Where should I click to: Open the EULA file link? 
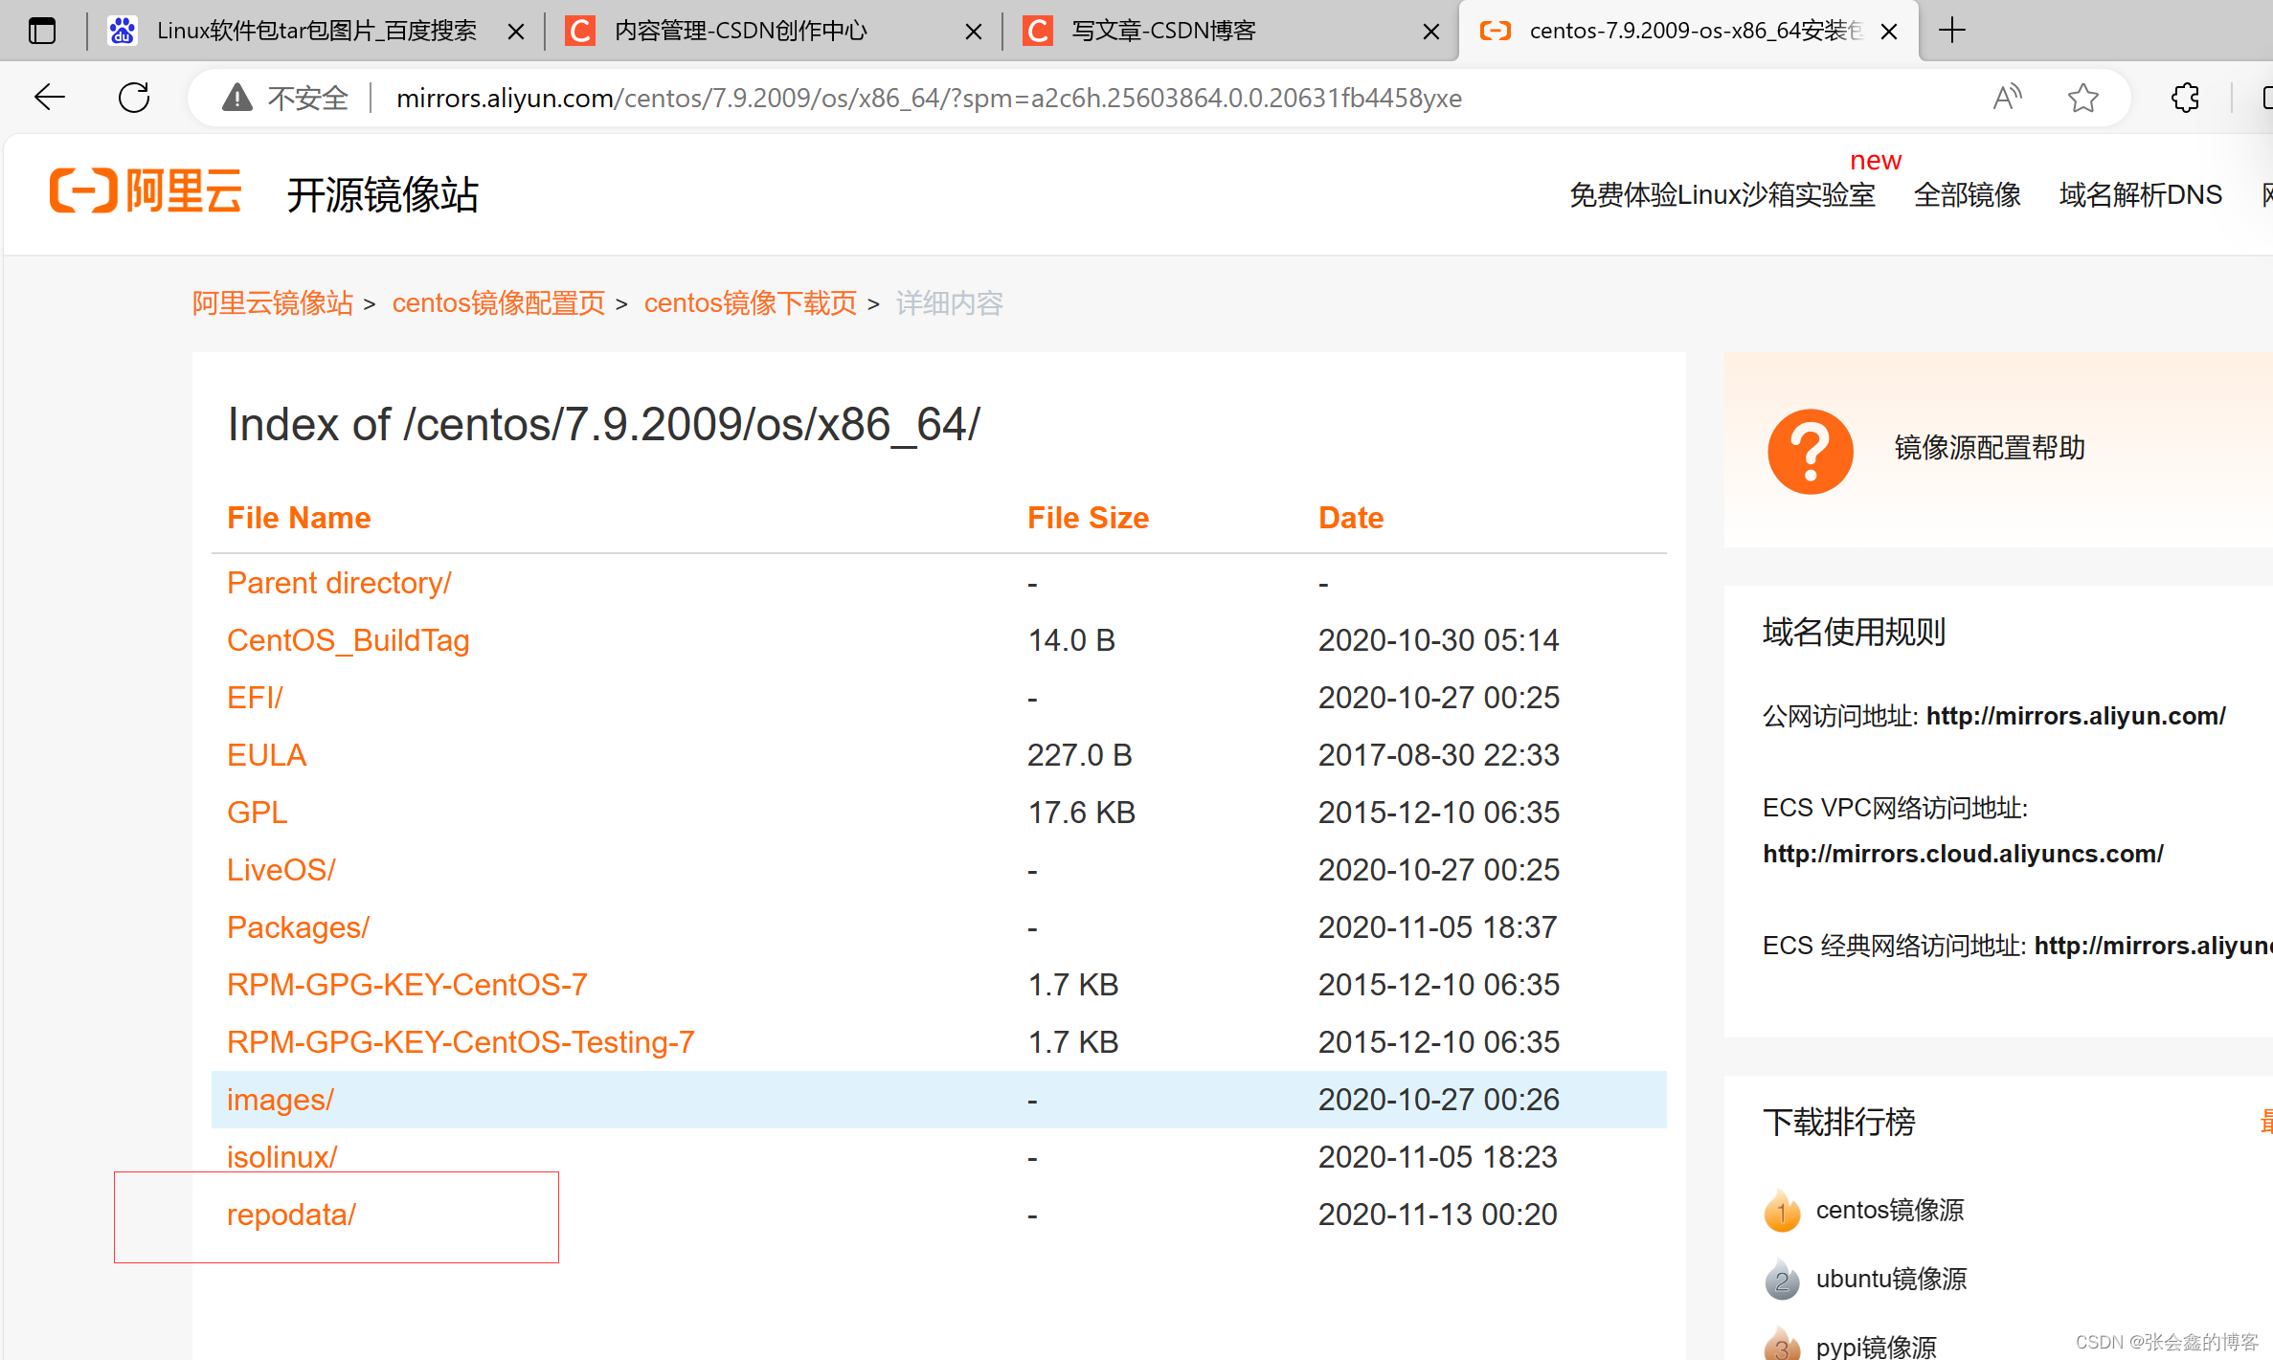[x=266, y=755]
